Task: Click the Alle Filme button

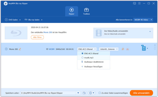Action: click(x=37, y=37)
